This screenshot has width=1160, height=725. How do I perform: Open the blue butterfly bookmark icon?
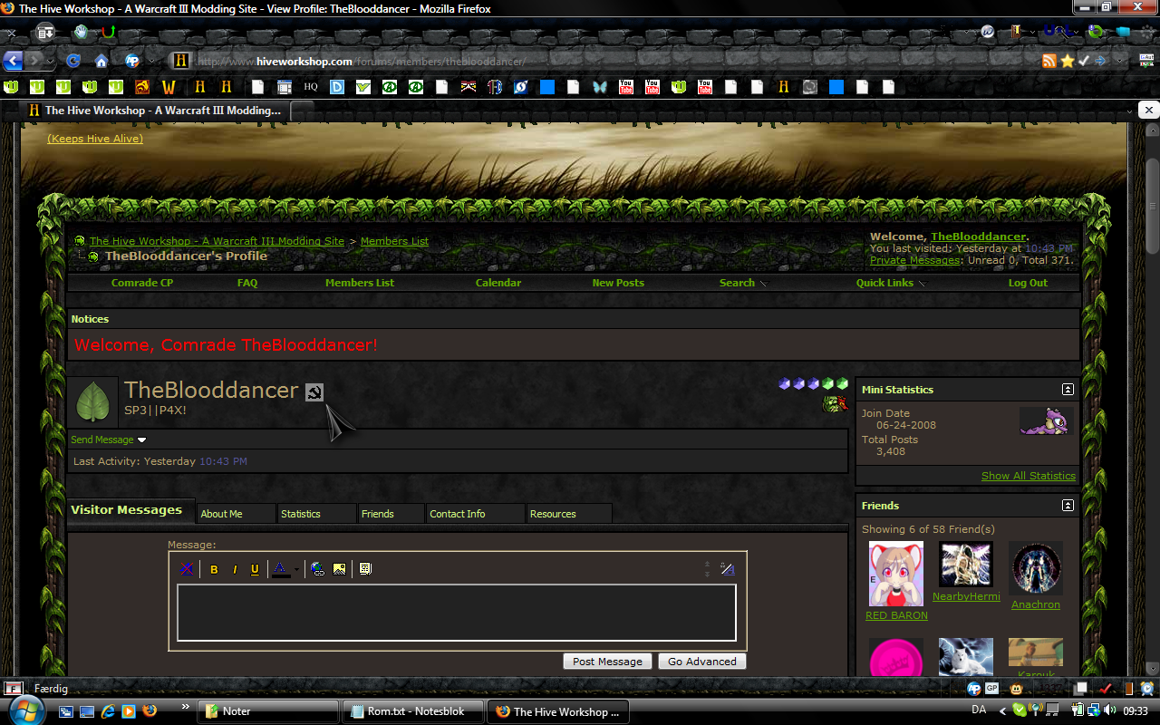(599, 87)
